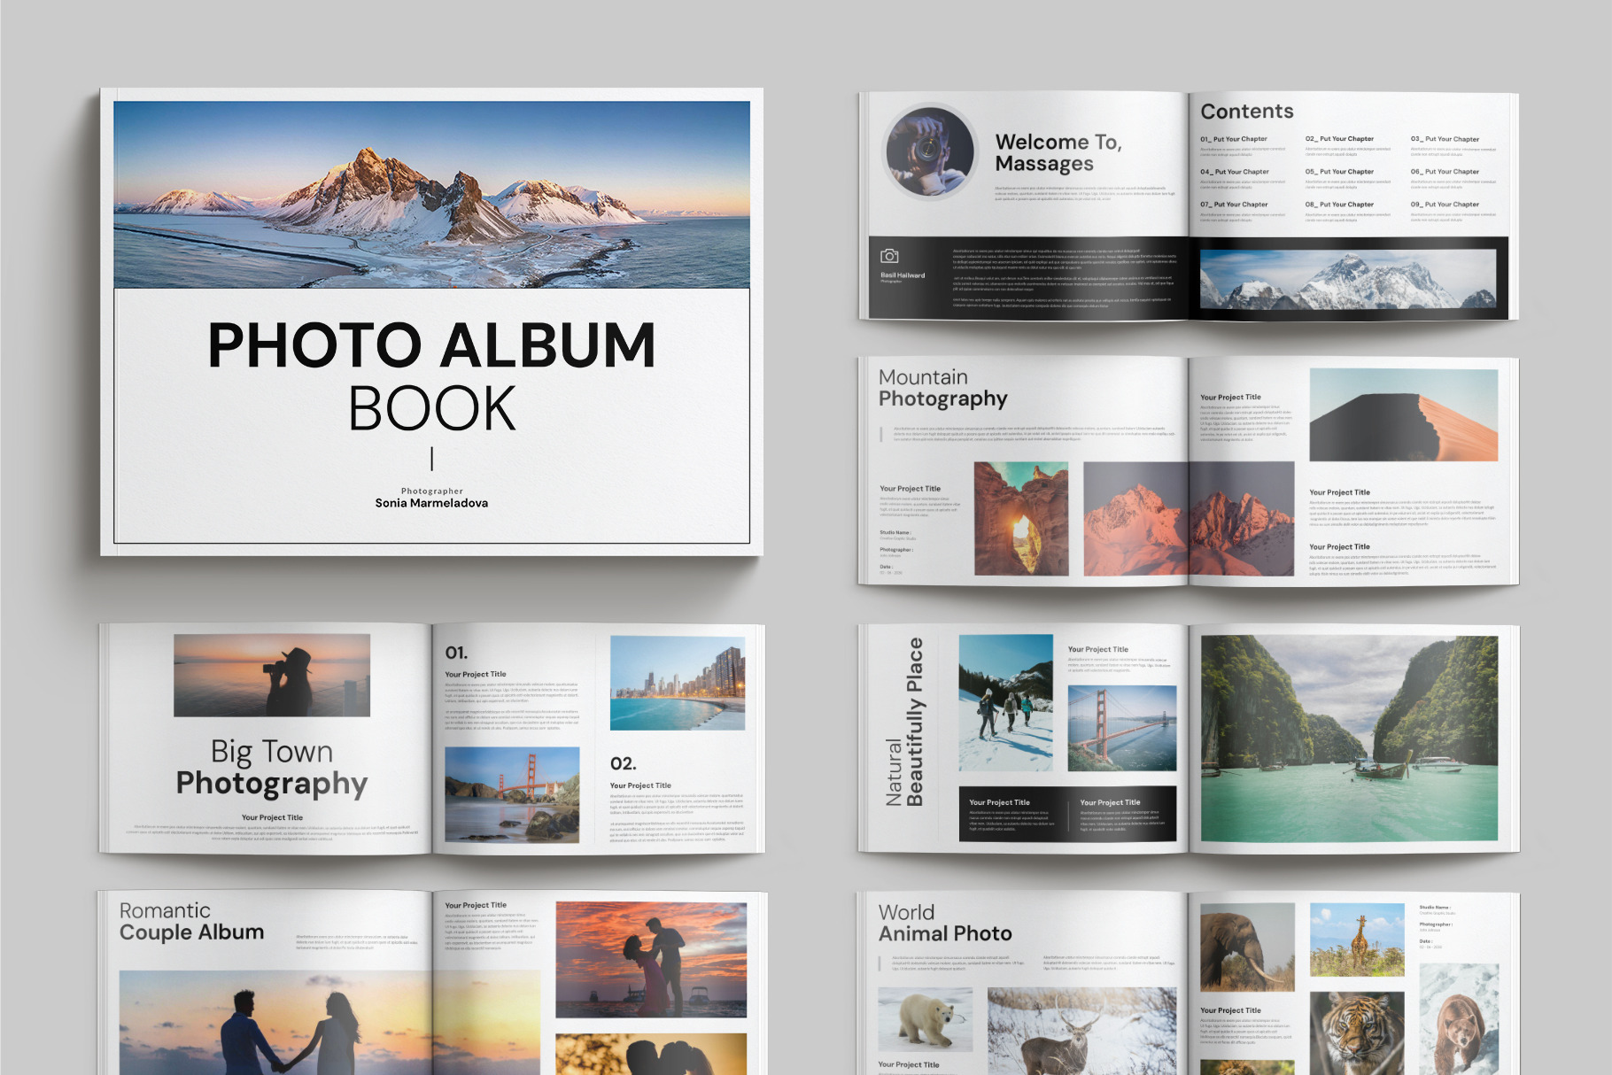The image size is (1612, 1075).
Task: Open the Contents heading
Action: pos(1246,112)
